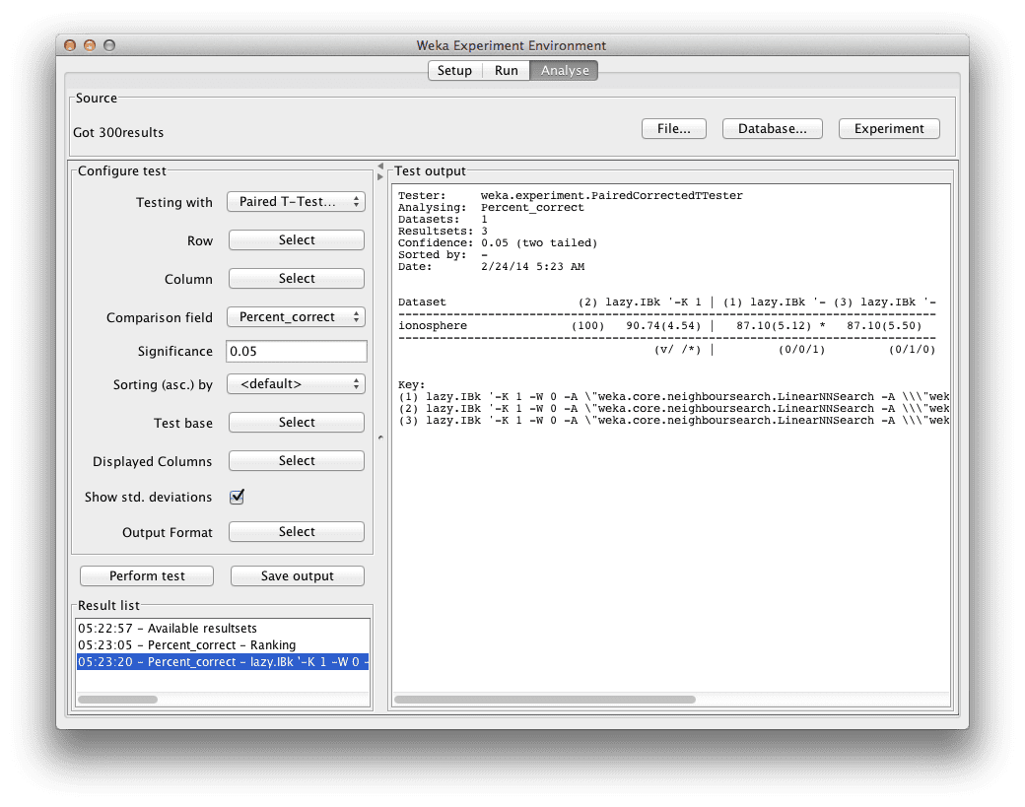Click the '(0/0/1)' summary value
Image resolution: width=1025 pixels, height=807 pixels.
801,350
